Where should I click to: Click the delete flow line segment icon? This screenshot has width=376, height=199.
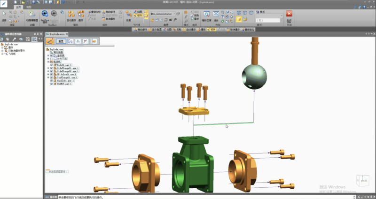(86, 41)
